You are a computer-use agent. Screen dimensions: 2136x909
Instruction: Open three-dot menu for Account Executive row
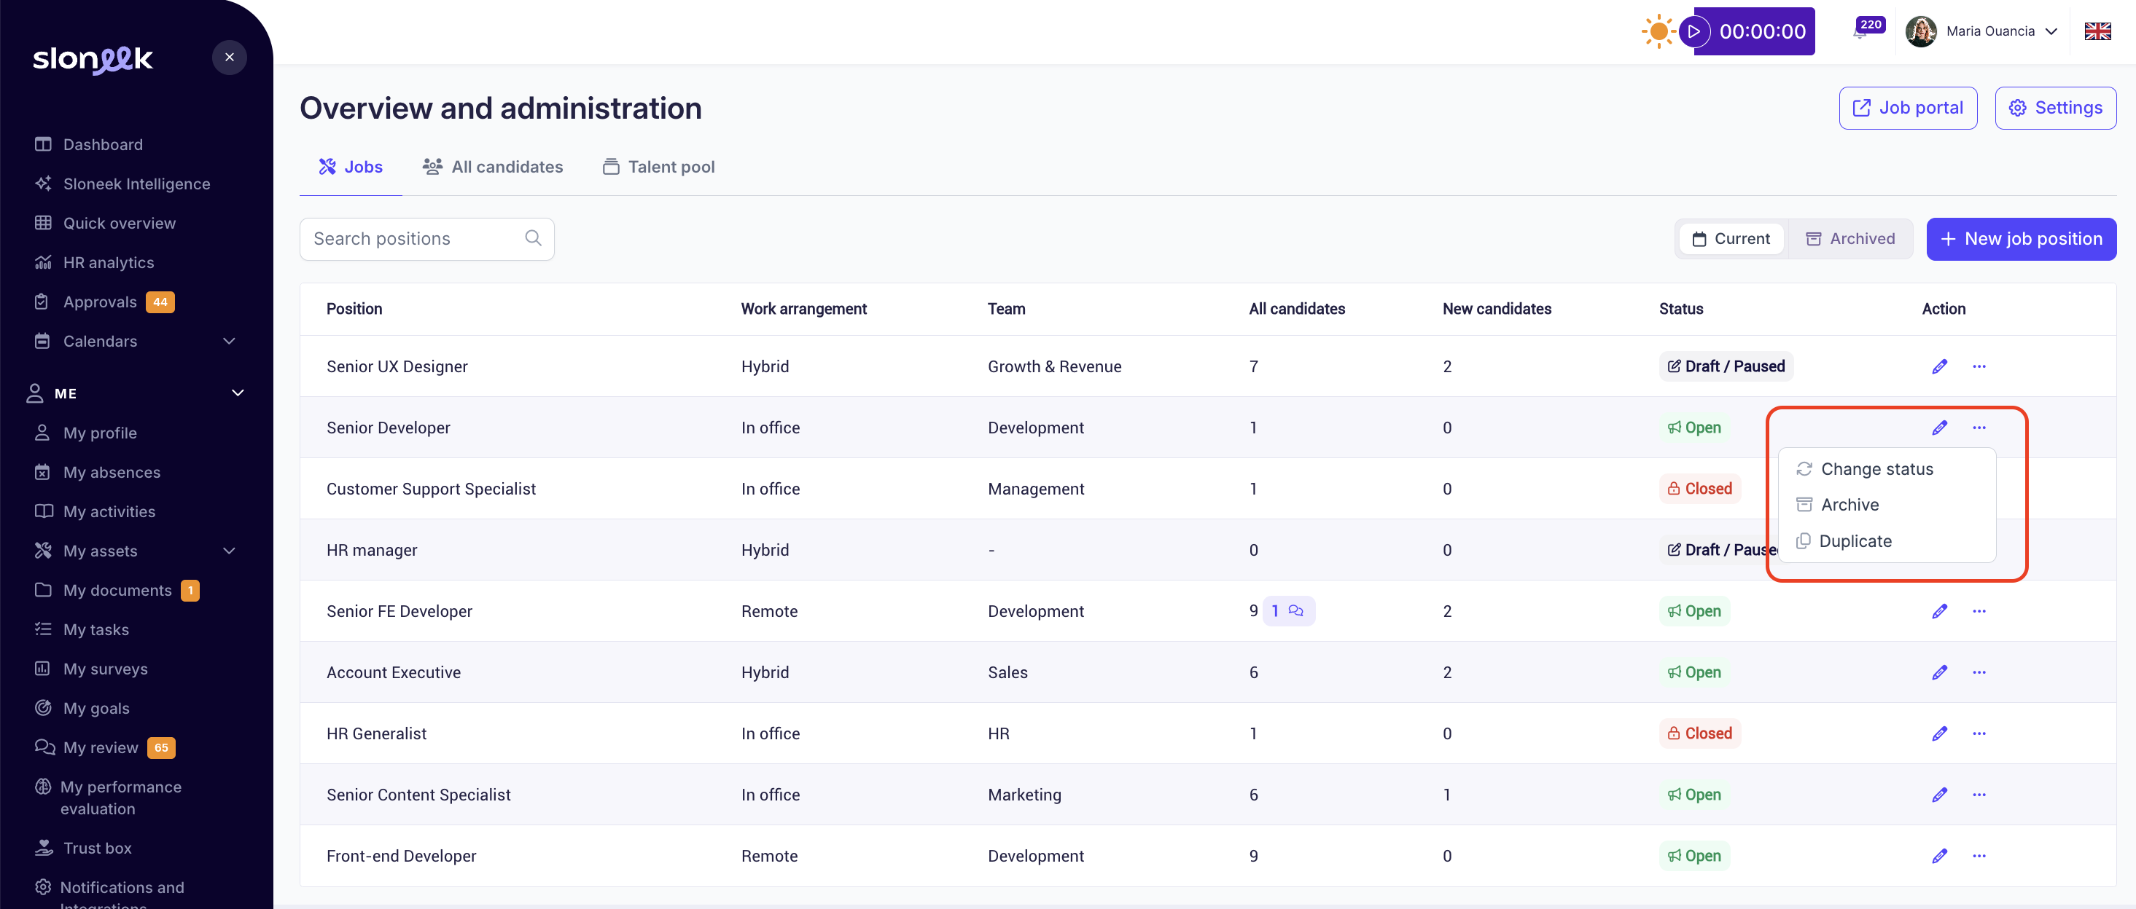pyautogui.click(x=1979, y=672)
